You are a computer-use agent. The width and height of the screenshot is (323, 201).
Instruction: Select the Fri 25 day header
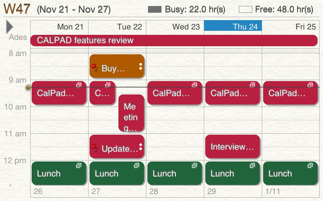291,27
